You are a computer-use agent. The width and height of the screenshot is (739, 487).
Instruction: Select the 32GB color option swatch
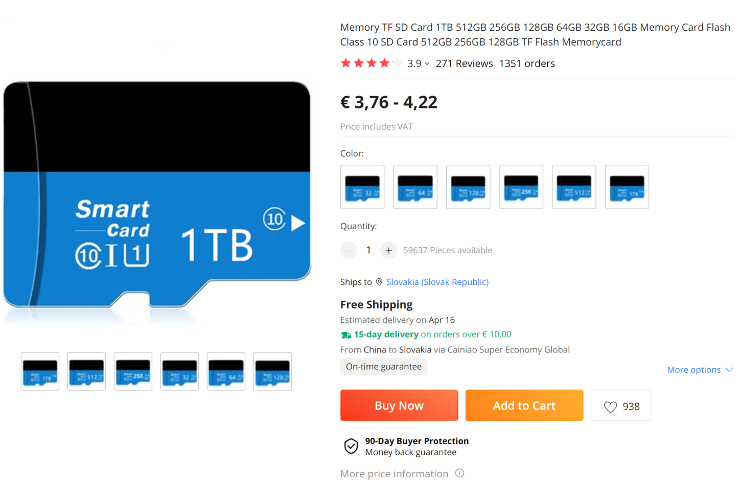[362, 187]
